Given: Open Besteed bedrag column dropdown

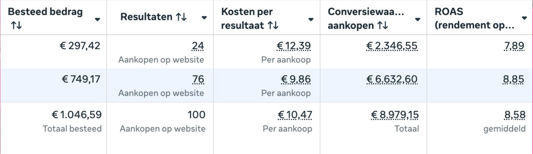Looking at the screenshot, I should coord(97,19).
